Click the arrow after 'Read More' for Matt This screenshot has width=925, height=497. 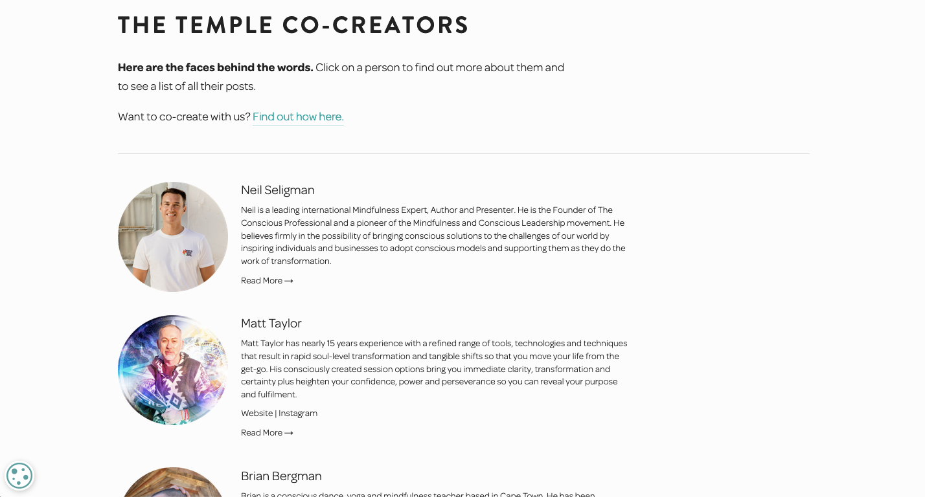pos(289,432)
